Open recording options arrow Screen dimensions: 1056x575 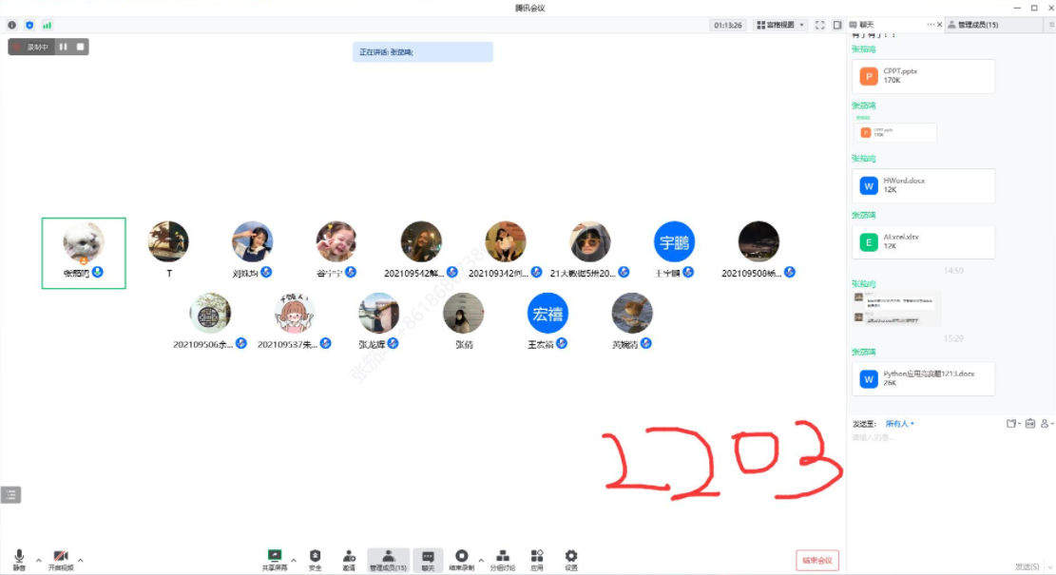tap(481, 560)
